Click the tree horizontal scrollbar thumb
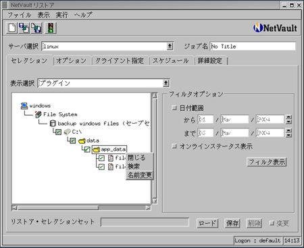The width and height of the screenshot is (304, 248). click(58, 207)
